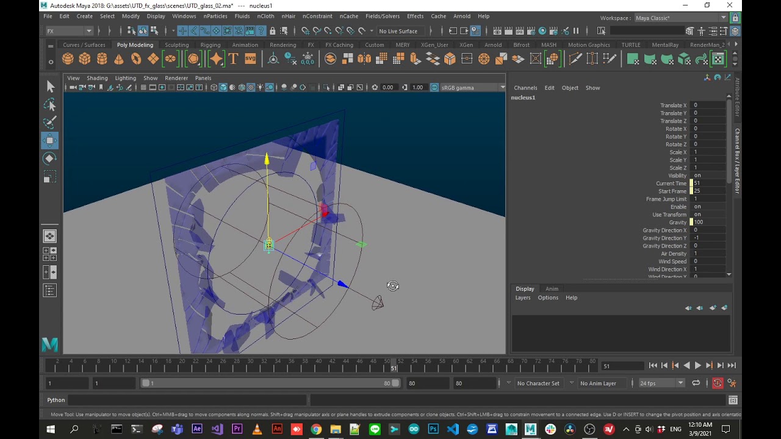The width and height of the screenshot is (781, 439).
Task: Open the sRGB gamma view transform dropdown
Action: click(x=472, y=88)
